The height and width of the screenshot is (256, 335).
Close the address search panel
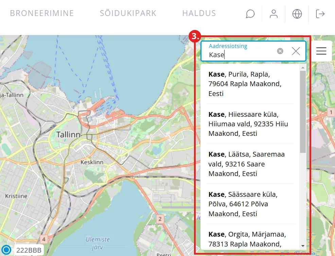tap(296, 51)
